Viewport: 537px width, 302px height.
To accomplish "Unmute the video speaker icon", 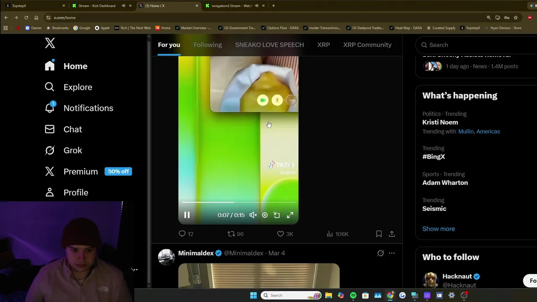I will pos(253,215).
